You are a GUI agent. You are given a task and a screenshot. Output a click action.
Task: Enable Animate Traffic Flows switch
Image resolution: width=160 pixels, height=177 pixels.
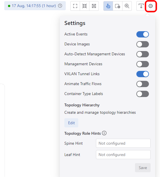[x=143, y=84]
